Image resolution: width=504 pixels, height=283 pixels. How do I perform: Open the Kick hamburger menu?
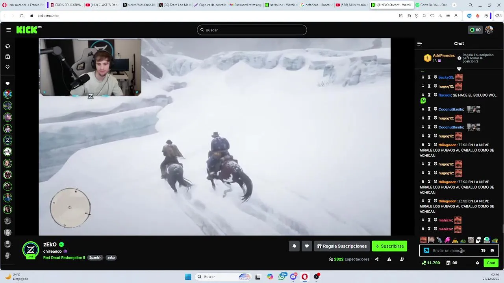pyautogui.click(x=9, y=30)
